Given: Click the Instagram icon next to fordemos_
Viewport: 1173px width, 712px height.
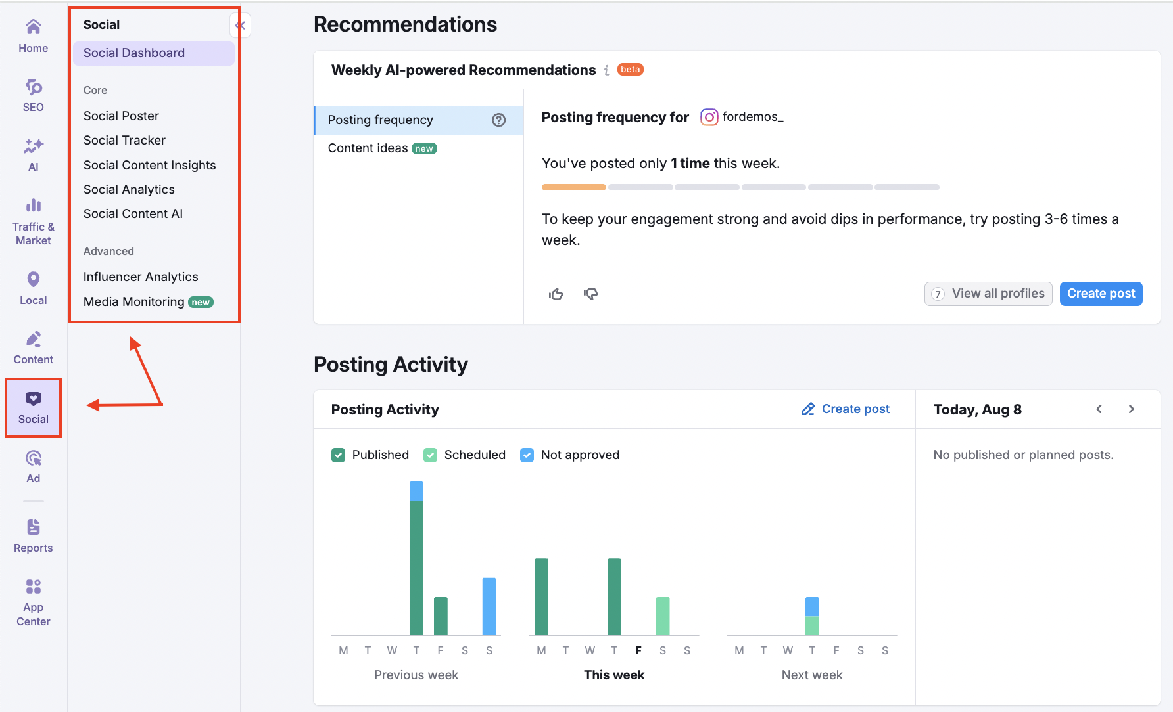Looking at the screenshot, I should click(x=709, y=116).
